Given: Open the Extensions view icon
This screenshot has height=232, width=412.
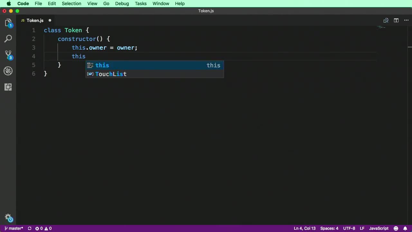Looking at the screenshot, I should coord(8,87).
